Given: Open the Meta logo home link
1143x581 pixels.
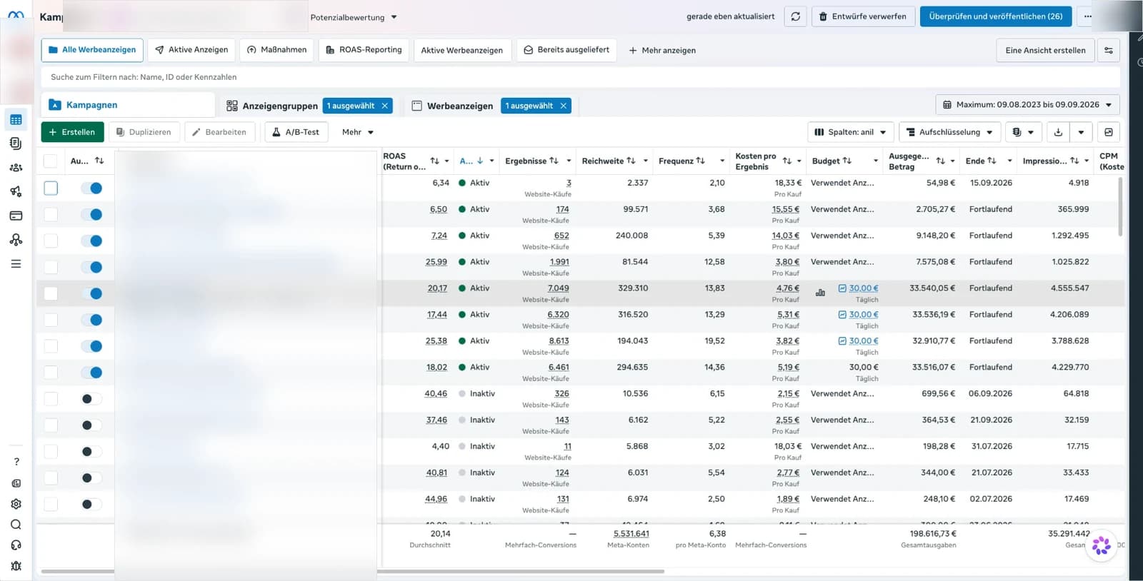Looking at the screenshot, I should [16, 15].
